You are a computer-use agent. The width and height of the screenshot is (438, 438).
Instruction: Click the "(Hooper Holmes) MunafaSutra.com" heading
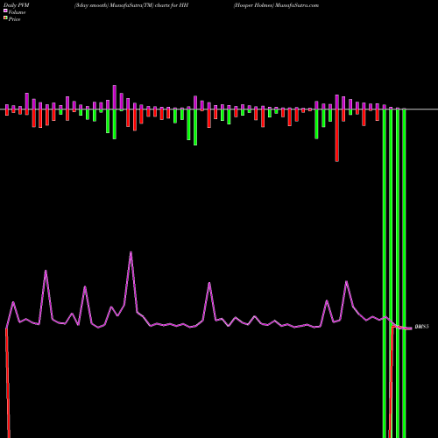pyautogui.click(x=276, y=5)
